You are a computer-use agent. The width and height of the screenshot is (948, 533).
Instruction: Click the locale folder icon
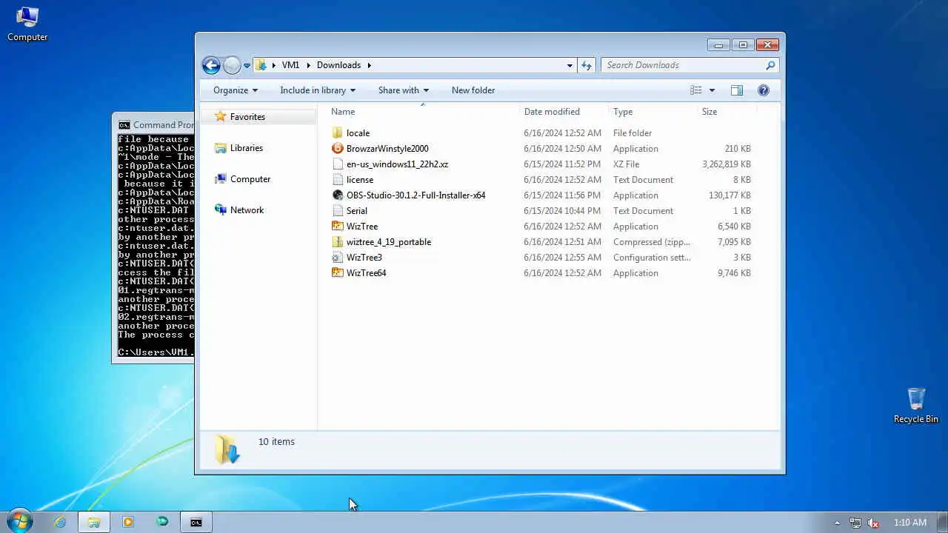(338, 133)
